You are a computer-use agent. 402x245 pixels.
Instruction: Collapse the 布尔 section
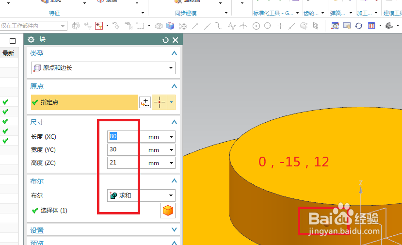(175, 180)
